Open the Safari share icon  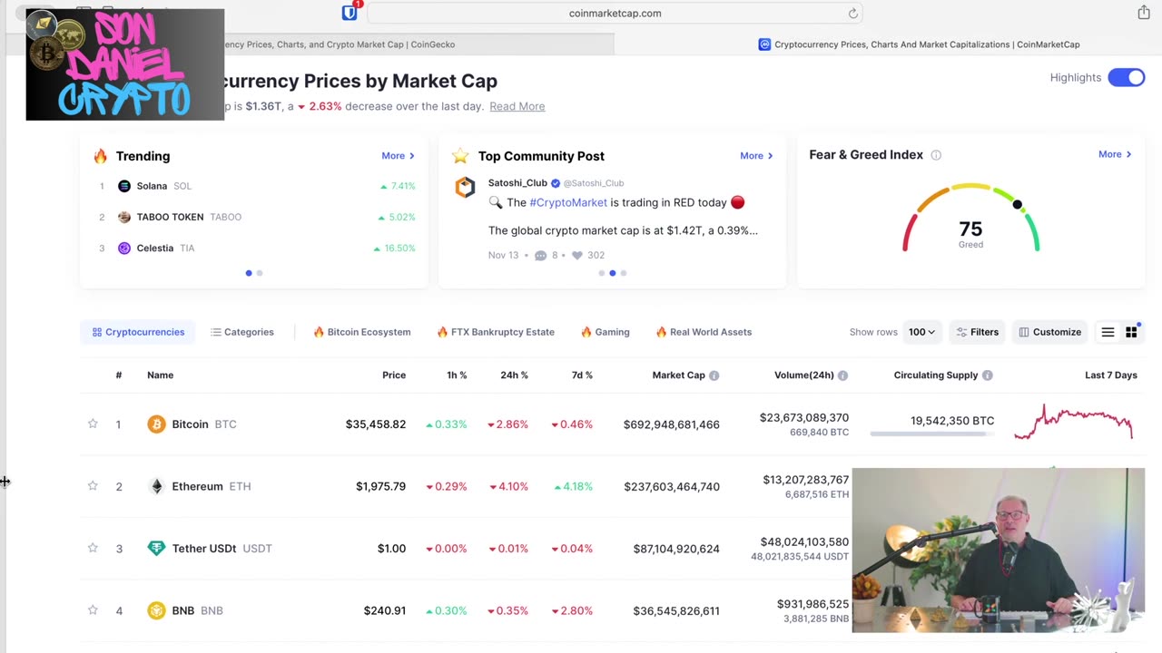pos(1144,13)
